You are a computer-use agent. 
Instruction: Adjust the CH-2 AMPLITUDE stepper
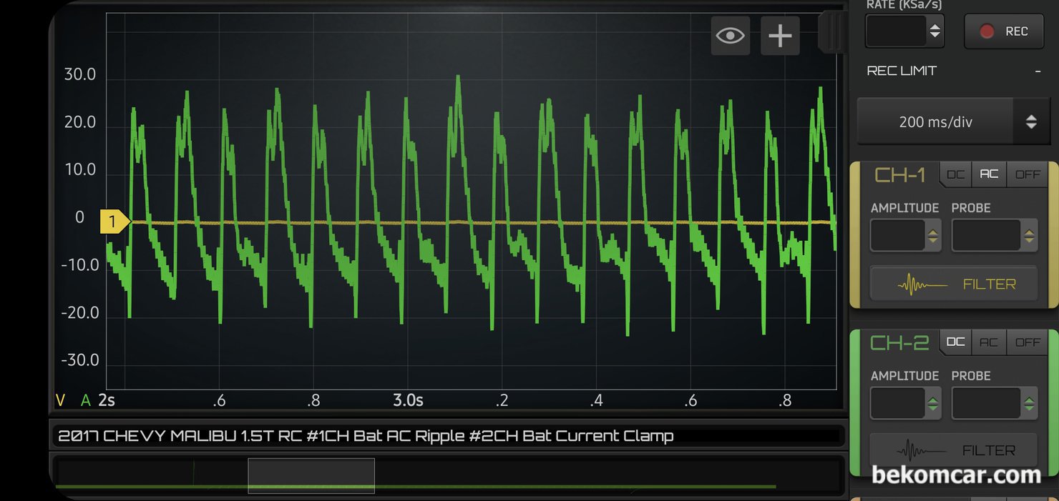933,404
